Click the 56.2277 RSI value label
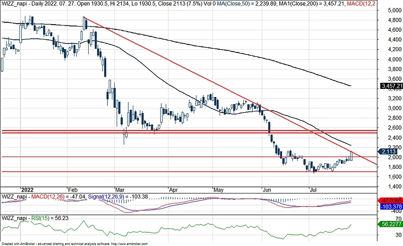The width and height of the screenshot is (403, 246). coord(390,224)
